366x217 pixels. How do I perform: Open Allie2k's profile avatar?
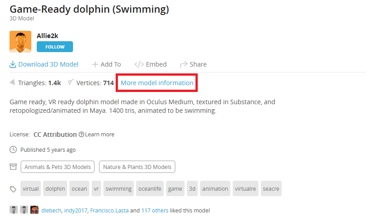pyautogui.click(x=20, y=42)
